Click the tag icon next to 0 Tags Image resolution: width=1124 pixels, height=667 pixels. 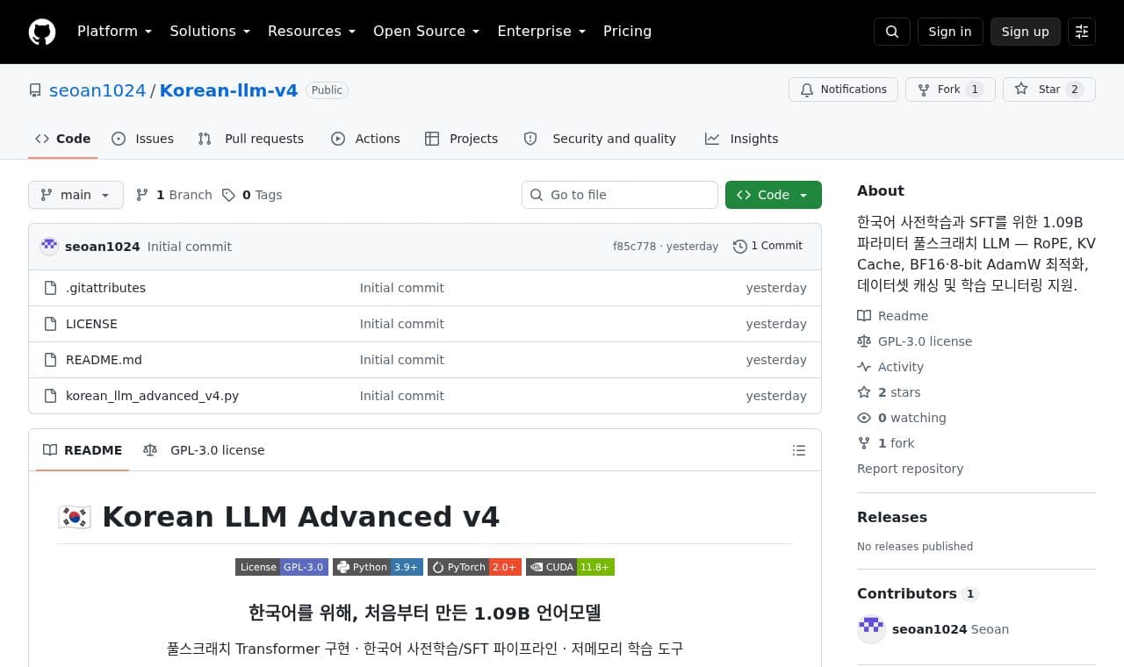(228, 195)
